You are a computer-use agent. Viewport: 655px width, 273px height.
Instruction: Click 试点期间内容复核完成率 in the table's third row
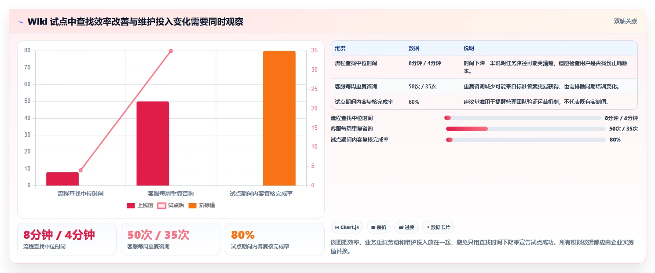click(364, 102)
